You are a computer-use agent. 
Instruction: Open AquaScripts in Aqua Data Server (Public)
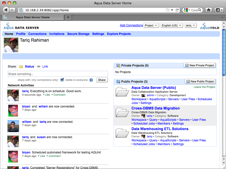tap(157, 99)
